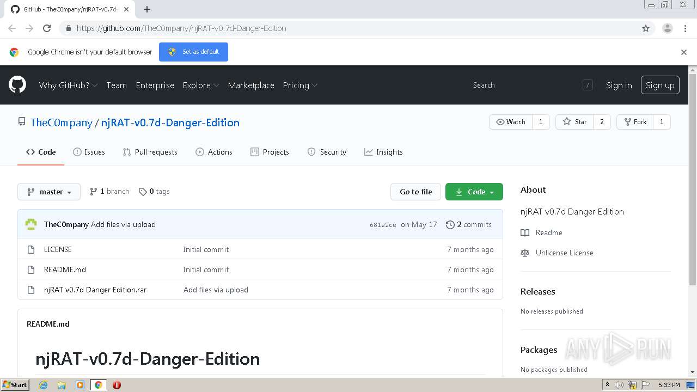
Task: Expand the Explore menu
Action: point(200,85)
